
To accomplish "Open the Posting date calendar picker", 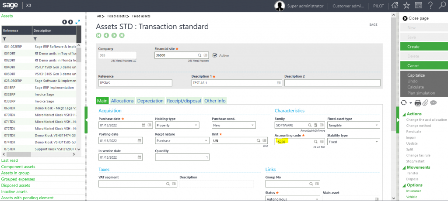I will pos(139,141).
